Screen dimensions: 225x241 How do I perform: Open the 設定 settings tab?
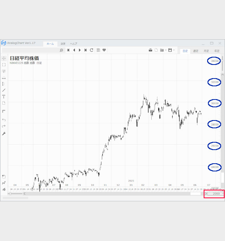[x=63, y=44]
